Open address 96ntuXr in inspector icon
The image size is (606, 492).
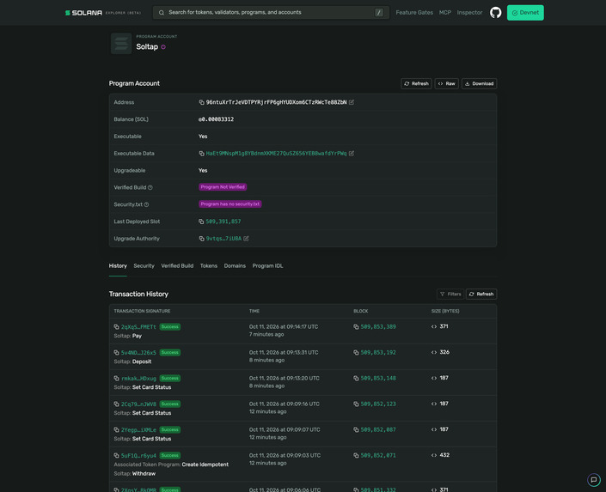(x=352, y=102)
